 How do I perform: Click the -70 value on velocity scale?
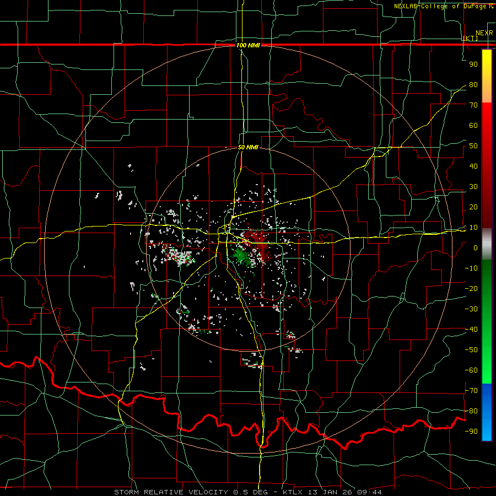(x=471, y=391)
